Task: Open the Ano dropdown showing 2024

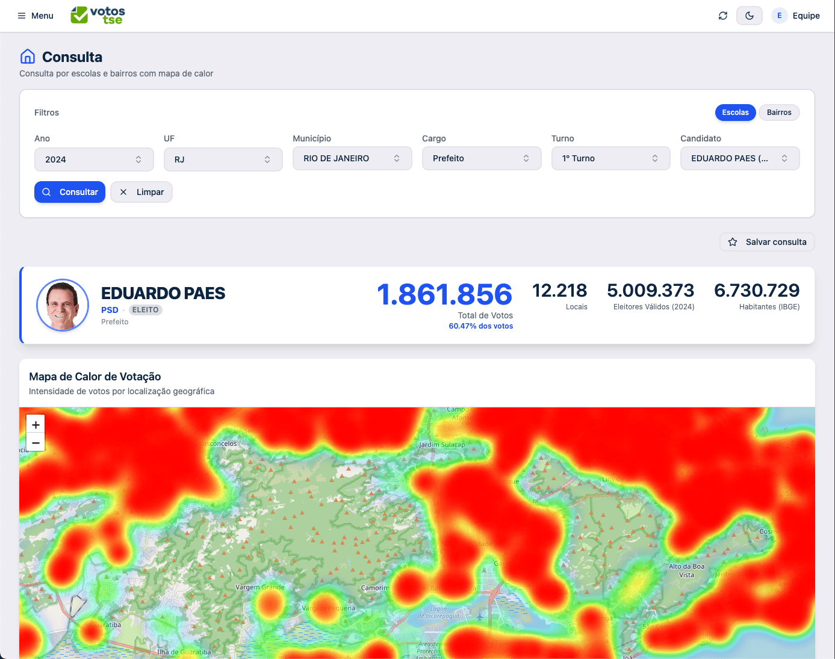Action: (94, 159)
